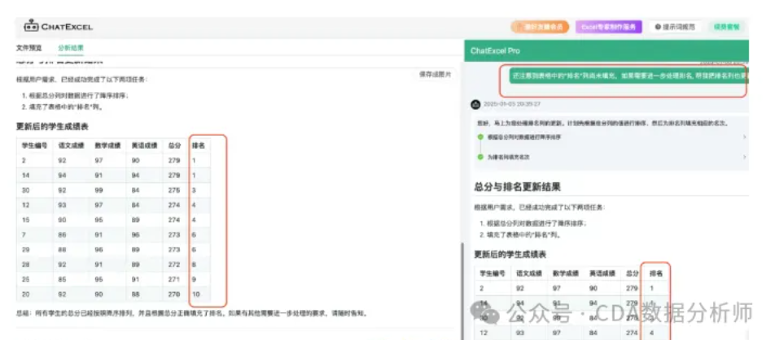The image size is (775, 340).
Task: Click rank 3 in the left table
Action: coord(195,190)
